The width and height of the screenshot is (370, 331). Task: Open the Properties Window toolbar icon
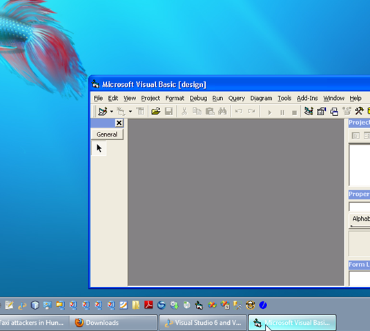[x=321, y=111]
